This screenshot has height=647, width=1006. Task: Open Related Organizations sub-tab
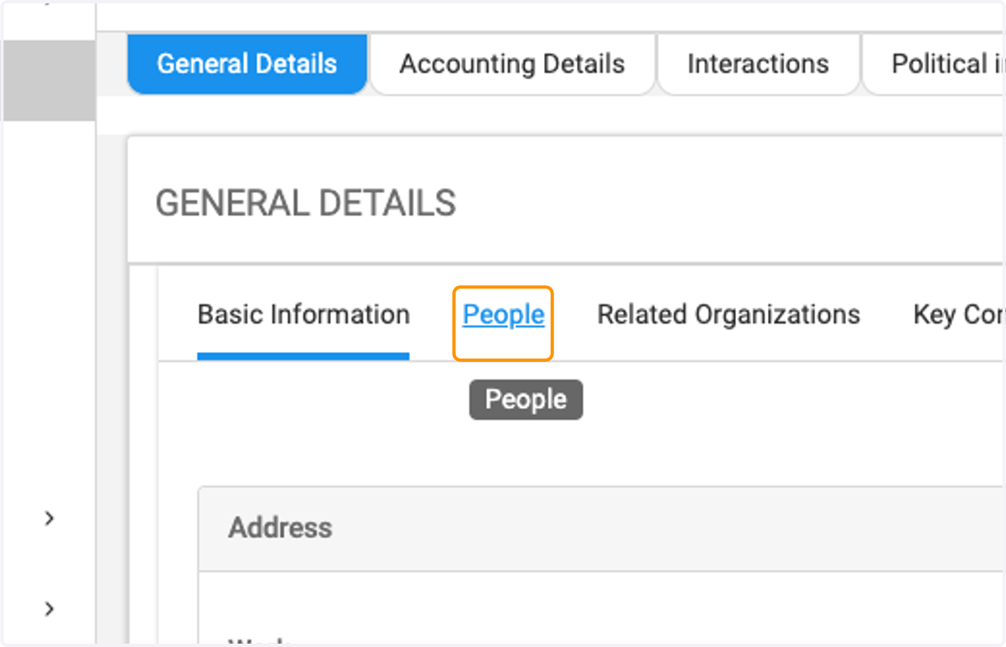tap(729, 315)
